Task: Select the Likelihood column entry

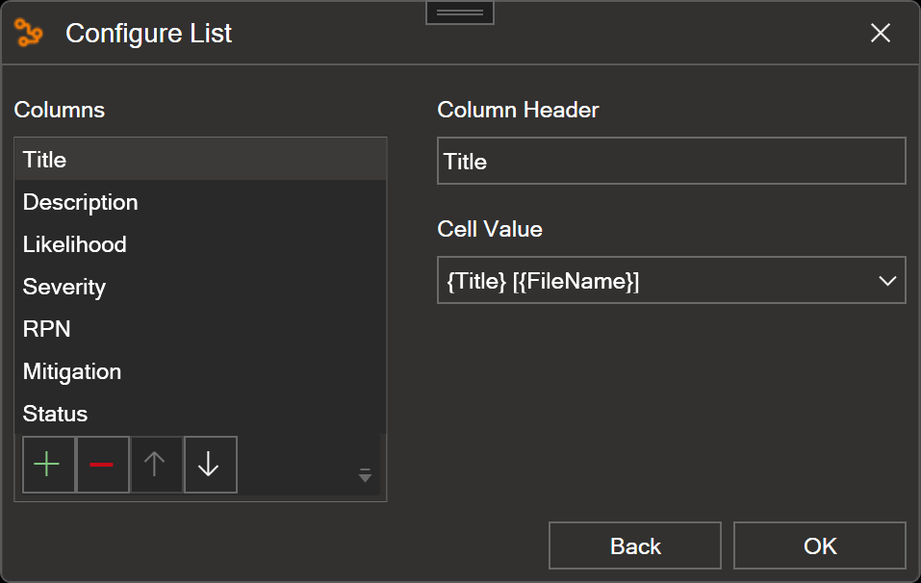Action: pyautogui.click(x=200, y=244)
